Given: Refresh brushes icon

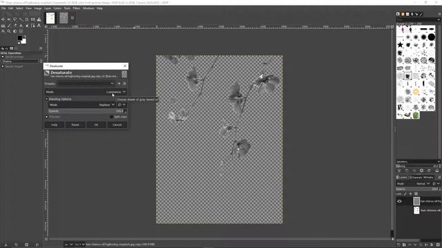Looking at the screenshot, I should (x=429, y=171).
